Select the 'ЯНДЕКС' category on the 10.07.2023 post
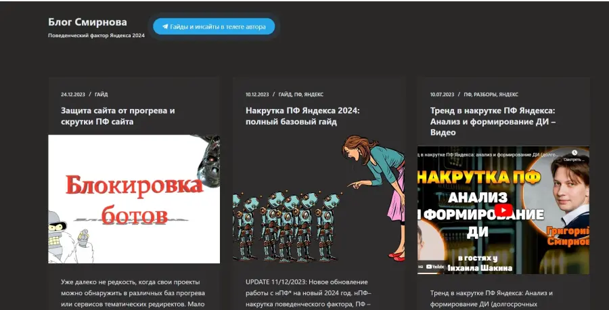Viewport: 609px width, 310px height. pyautogui.click(x=508, y=94)
